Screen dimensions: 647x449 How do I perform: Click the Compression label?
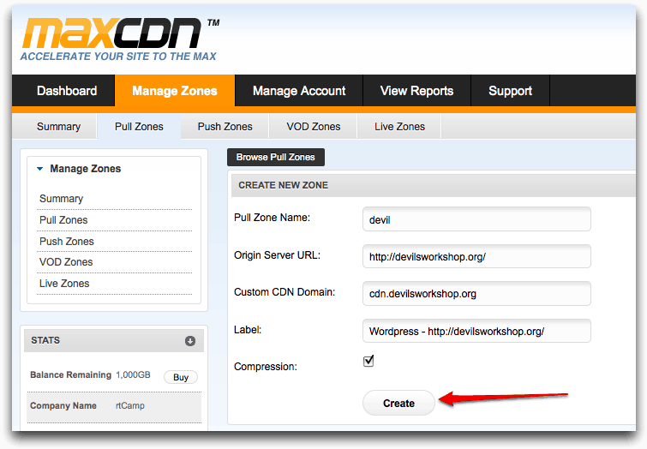pos(266,367)
